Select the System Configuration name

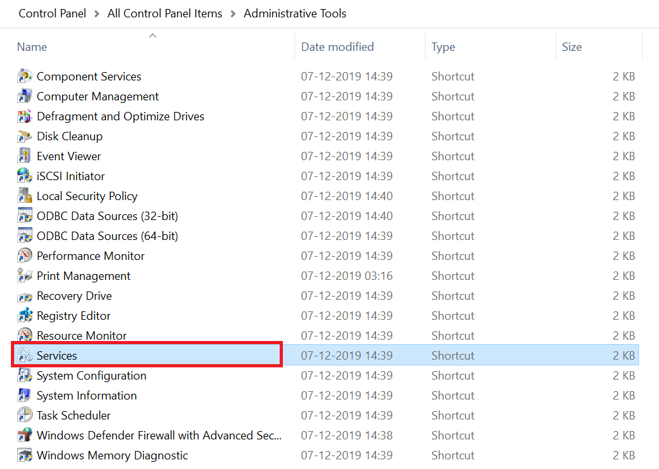pos(92,376)
